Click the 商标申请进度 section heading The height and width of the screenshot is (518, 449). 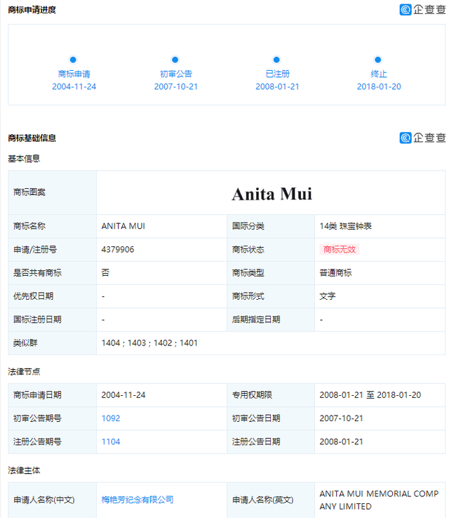pyautogui.click(x=32, y=10)
